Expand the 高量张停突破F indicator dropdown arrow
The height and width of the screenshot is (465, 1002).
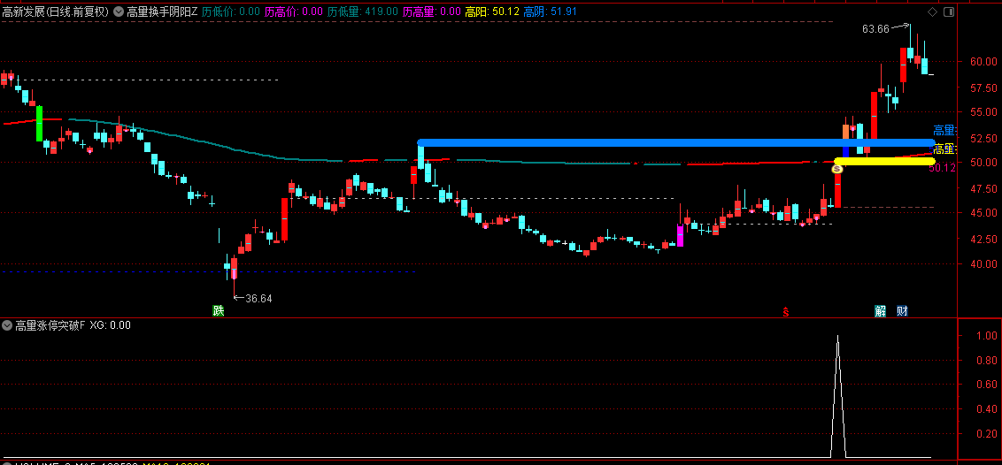[x=7, y=325]
